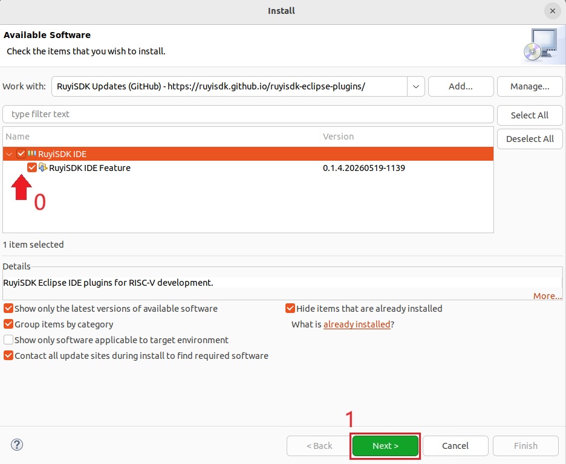Toggle Contact all update sites option

point(8,355)
